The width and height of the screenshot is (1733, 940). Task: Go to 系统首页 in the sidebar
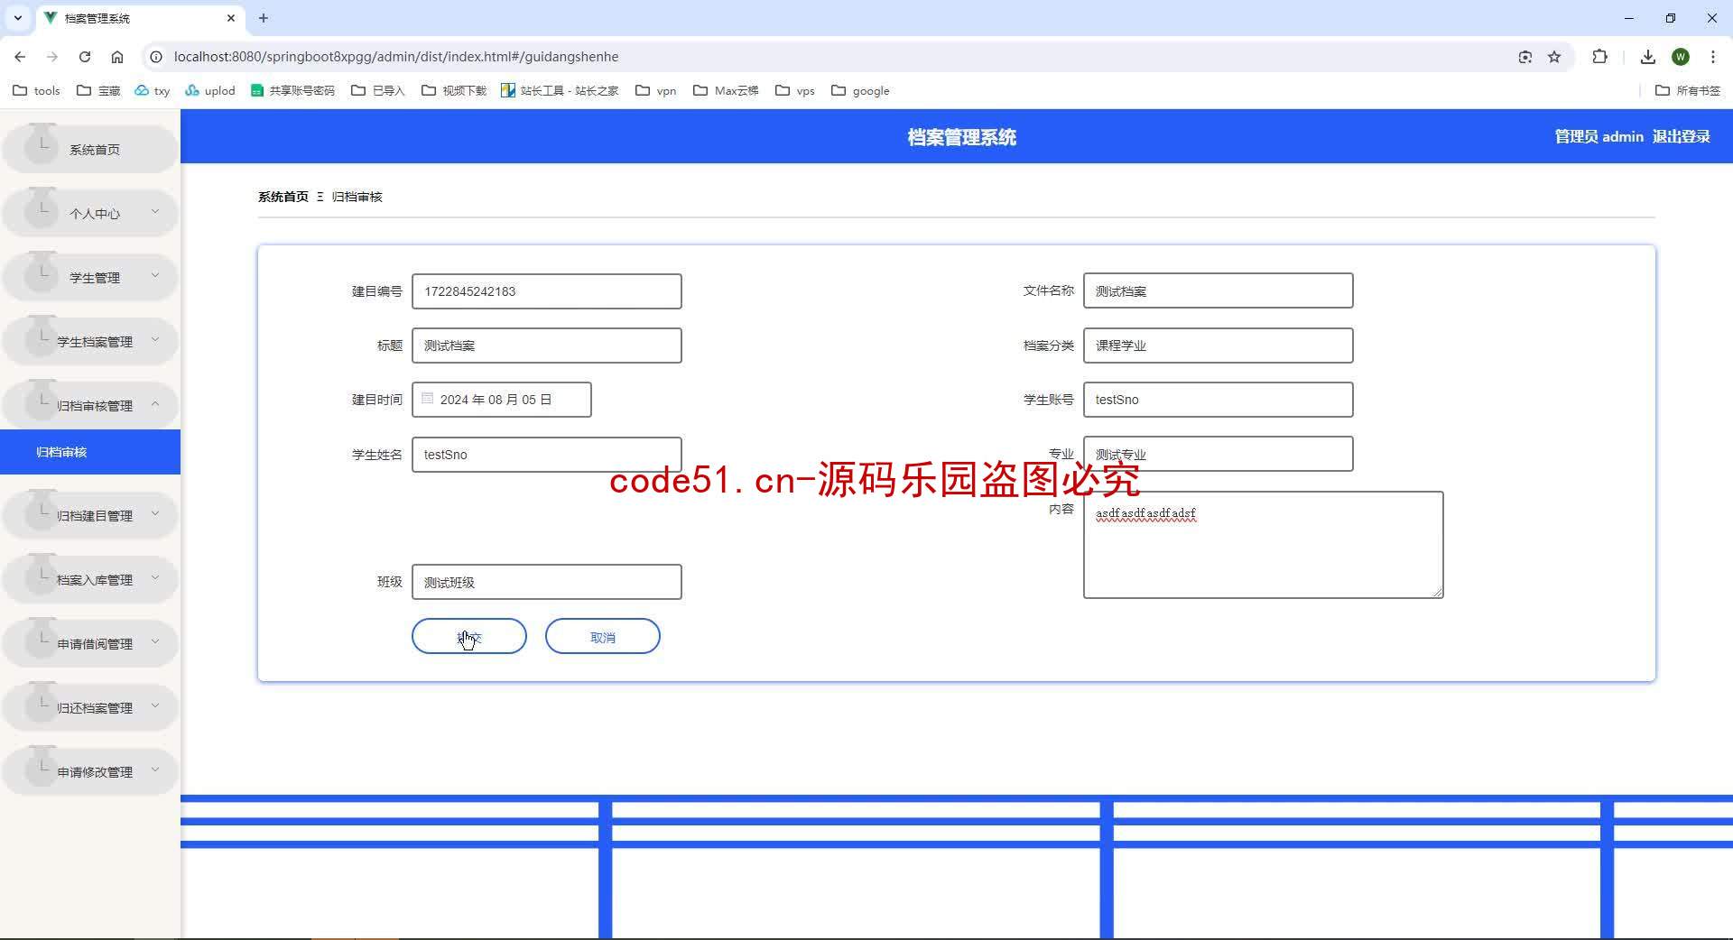(90, 150)
